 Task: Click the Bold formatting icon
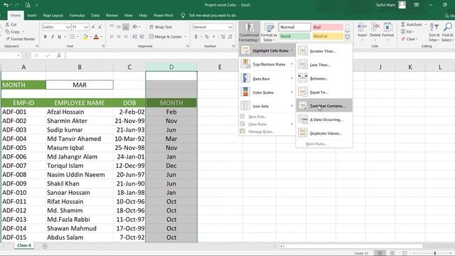click(45, 37)
